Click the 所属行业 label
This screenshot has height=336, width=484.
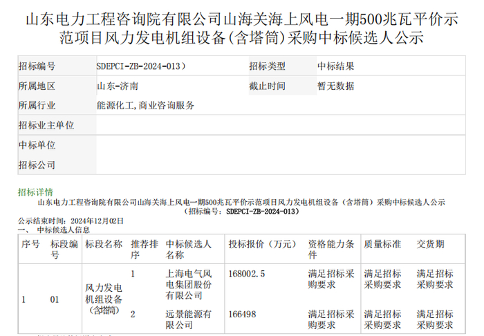click(37, 106)
